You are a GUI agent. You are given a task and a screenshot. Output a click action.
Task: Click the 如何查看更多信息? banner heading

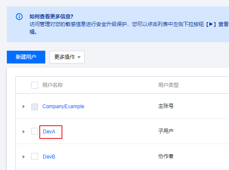51,17
